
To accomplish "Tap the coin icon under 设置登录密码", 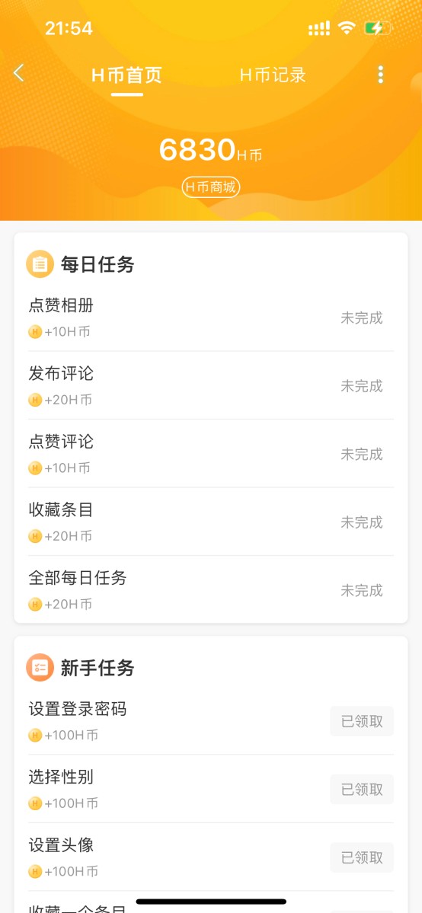I will tap(35, 736).
